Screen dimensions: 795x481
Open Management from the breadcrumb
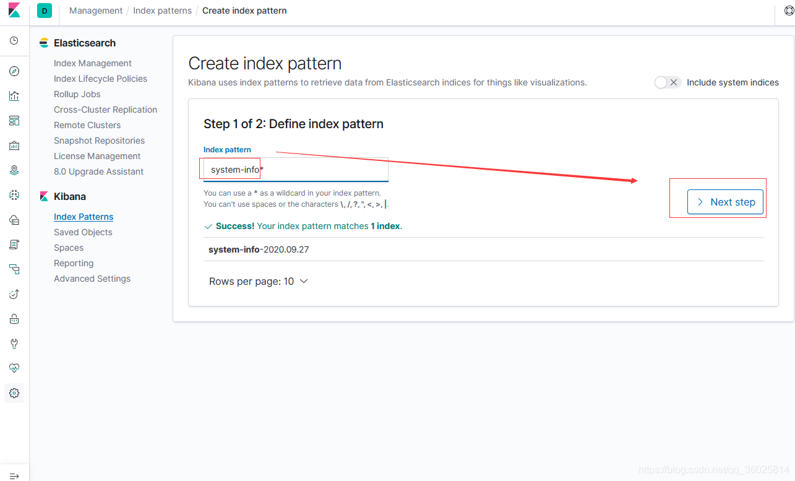click(x=96, y=11)
